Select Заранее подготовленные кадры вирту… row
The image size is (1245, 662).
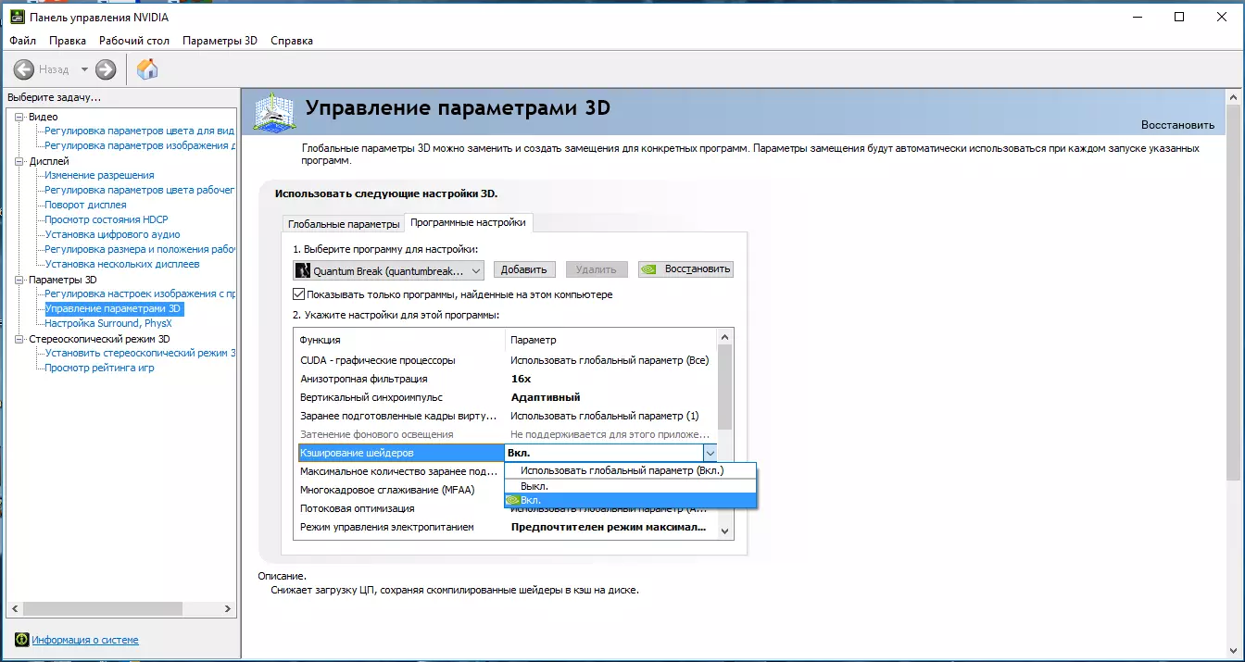[506, 416]
